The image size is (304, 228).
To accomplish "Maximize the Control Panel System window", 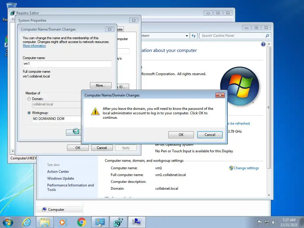I will [256, 28].
